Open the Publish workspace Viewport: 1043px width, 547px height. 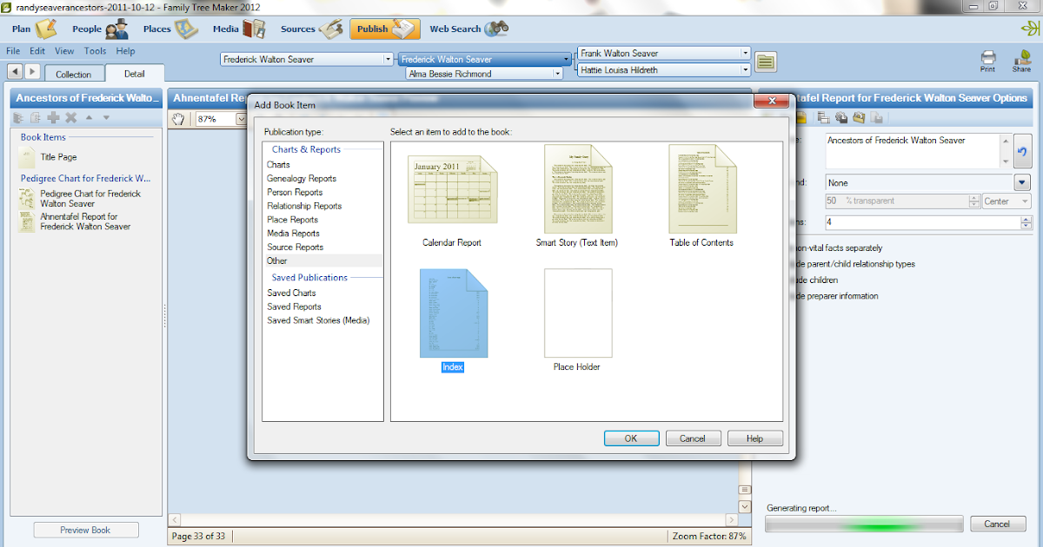(x=385, y=29)
